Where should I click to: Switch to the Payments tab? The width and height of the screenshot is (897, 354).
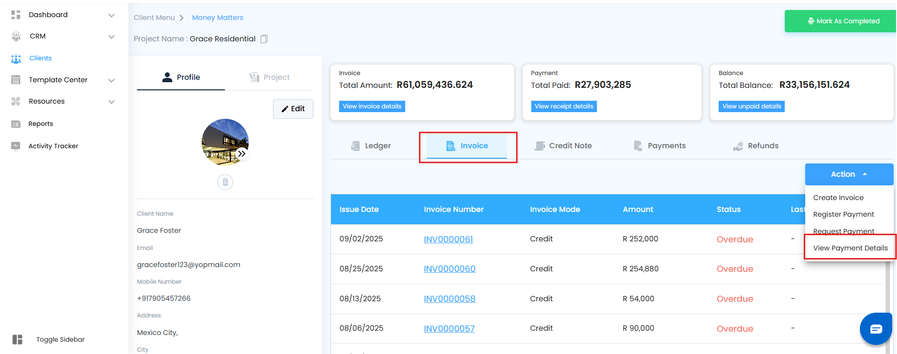(x=660, y=146)
